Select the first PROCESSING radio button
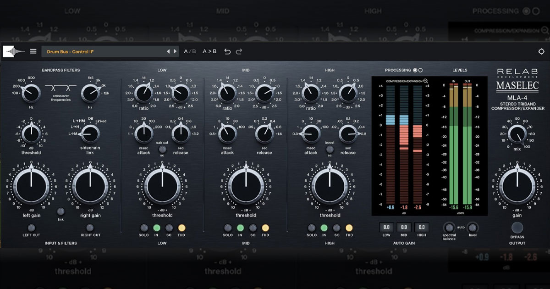This screenshot has height=289, width=550. click(415, 70)
